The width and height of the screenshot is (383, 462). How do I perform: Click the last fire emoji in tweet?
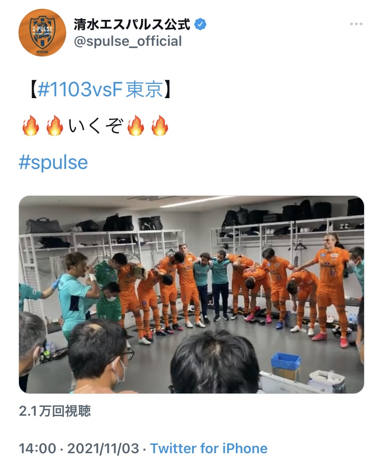click(x=160, y=125)
